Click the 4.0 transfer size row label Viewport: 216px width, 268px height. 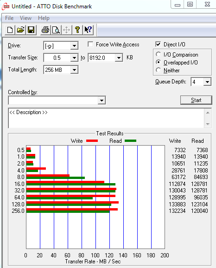(21, 171)
